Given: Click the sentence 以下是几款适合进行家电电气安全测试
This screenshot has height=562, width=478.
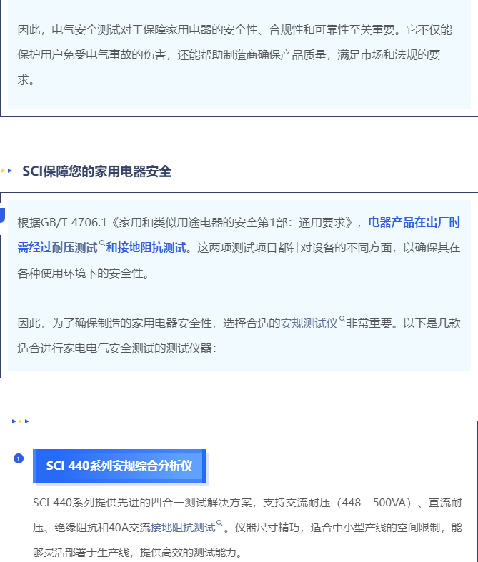Looking at the screenshot, I should [x=239, y=336].
